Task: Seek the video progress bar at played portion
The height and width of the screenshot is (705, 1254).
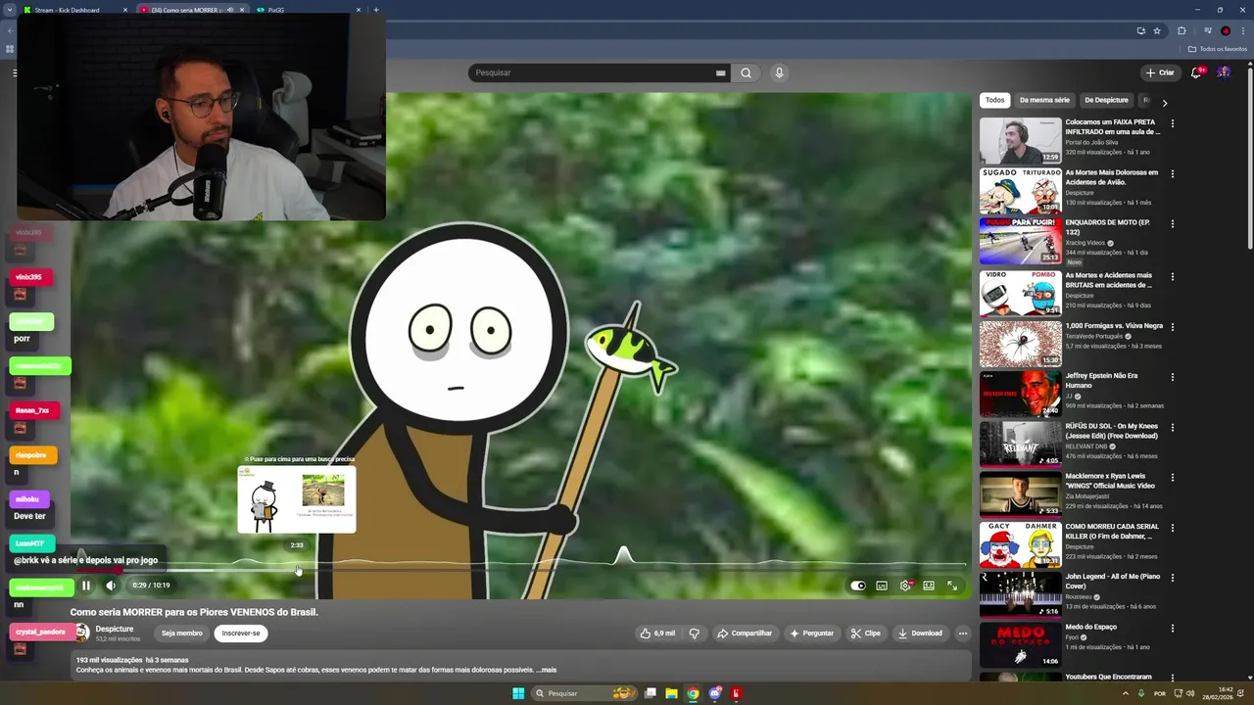Action: (x=98, y=570)
